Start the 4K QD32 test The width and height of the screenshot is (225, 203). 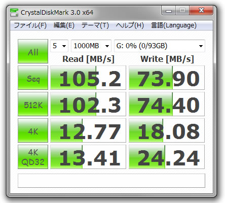(x=33, y=157)
